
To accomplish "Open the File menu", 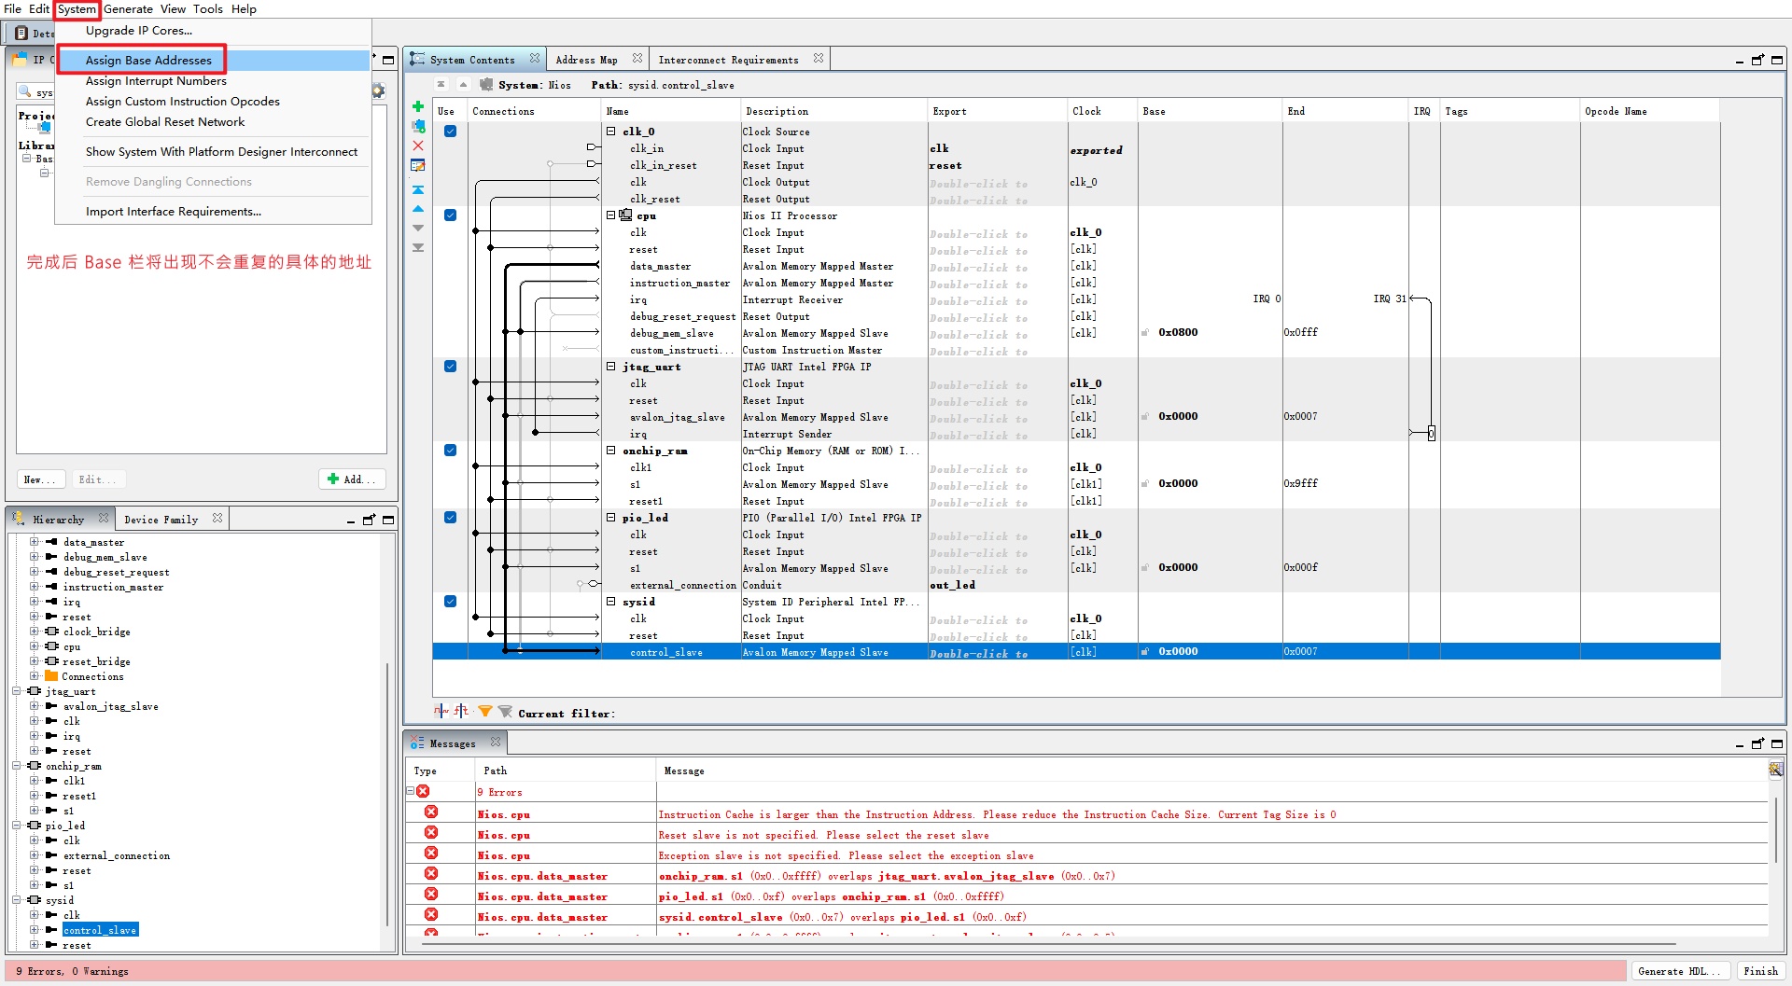I will point(12,9).
